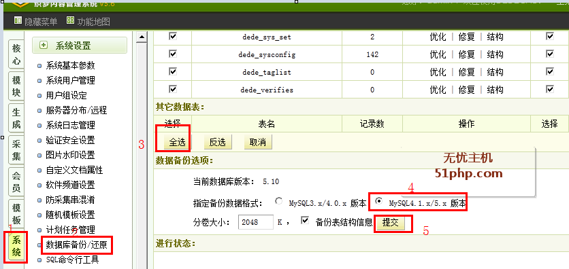Toggle left checkbox for dede_taglist

pyautogui.click(x=173, y=71)
